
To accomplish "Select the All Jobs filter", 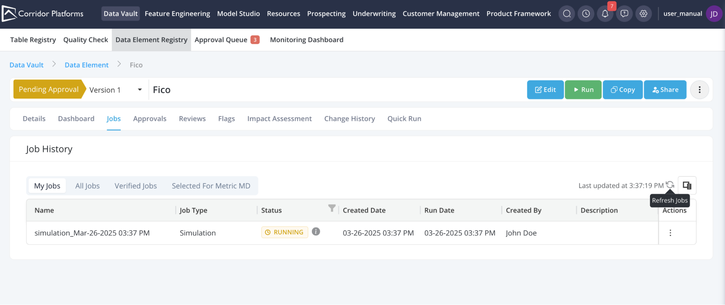I will click(x=87, y=186).
